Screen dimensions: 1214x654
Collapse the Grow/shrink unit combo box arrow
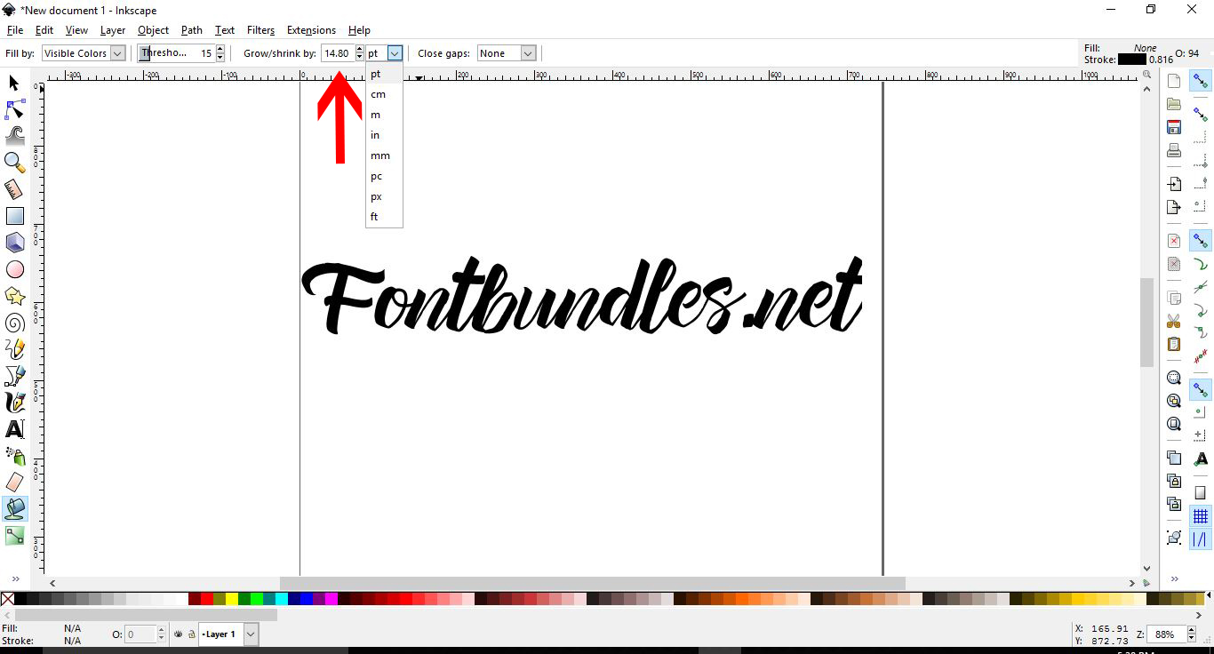click(x=395, y=53)
